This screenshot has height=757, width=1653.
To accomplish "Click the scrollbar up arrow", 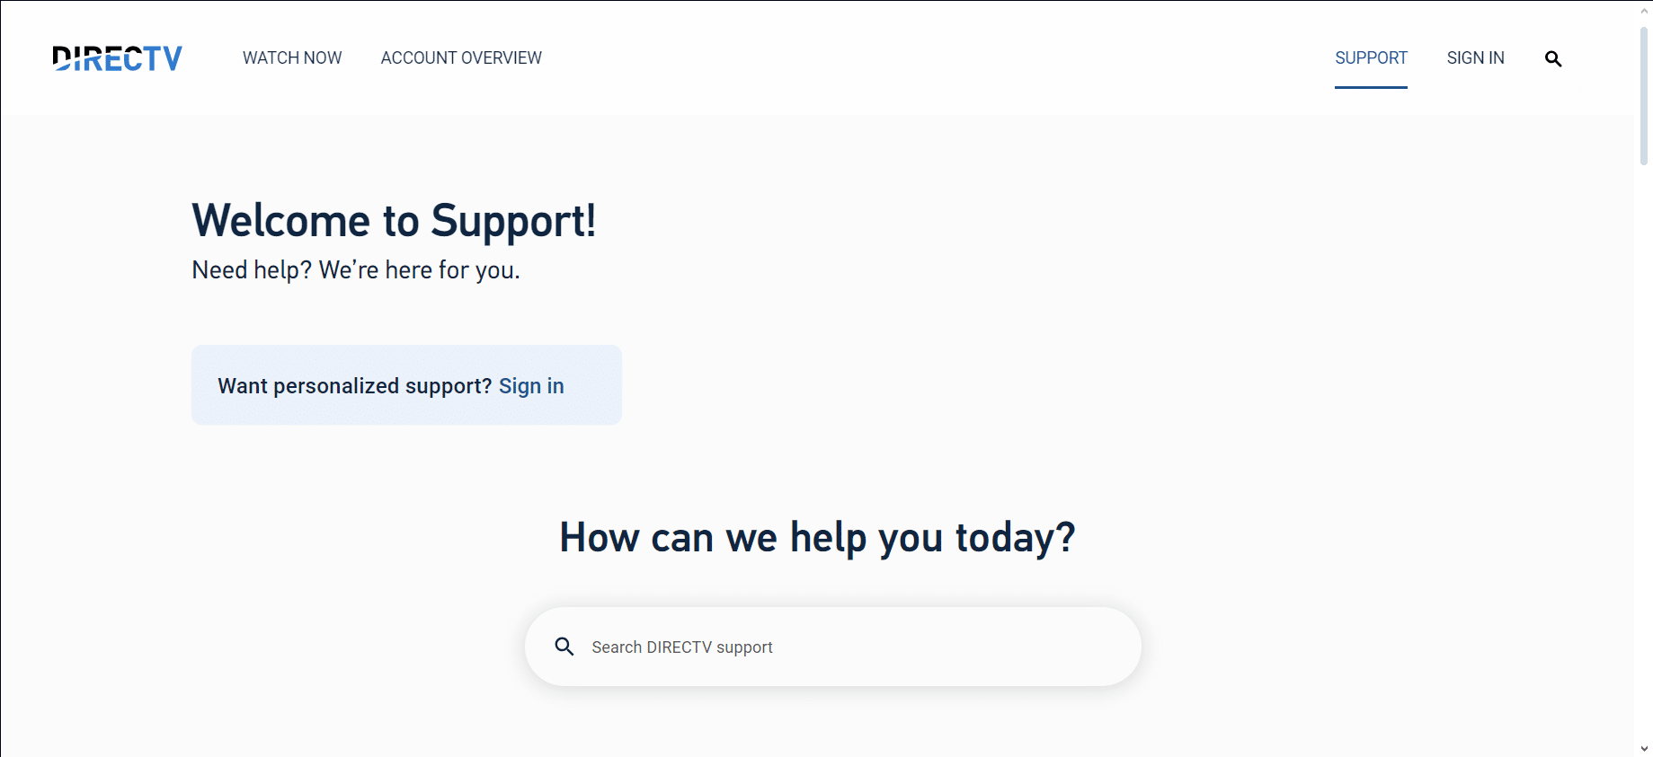I will 1644,11.
